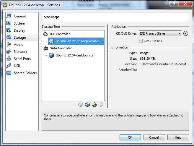Click the General monitor icon
Screen dimensions: 194x146
[x=9, y=16]
